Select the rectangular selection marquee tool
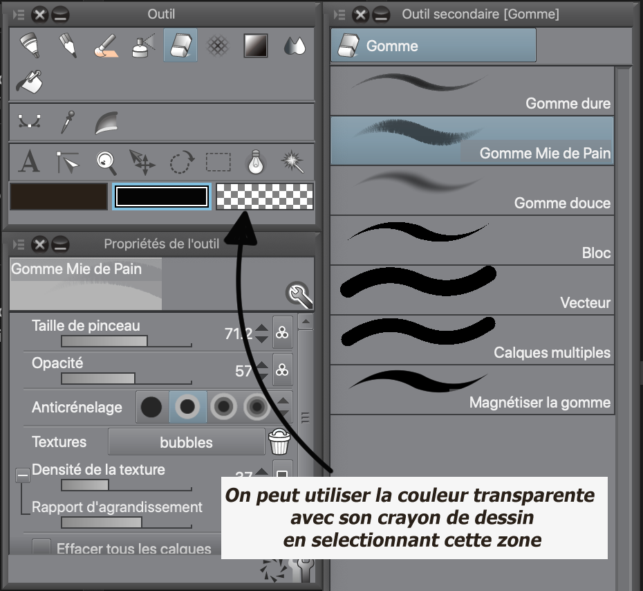Viewport: 643px width, 591px height. click(218, 162)
